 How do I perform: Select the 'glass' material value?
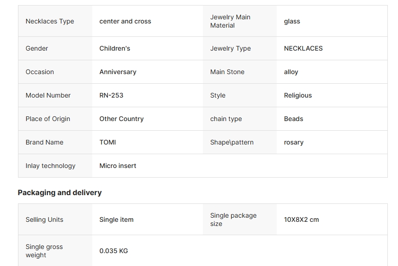292,22
